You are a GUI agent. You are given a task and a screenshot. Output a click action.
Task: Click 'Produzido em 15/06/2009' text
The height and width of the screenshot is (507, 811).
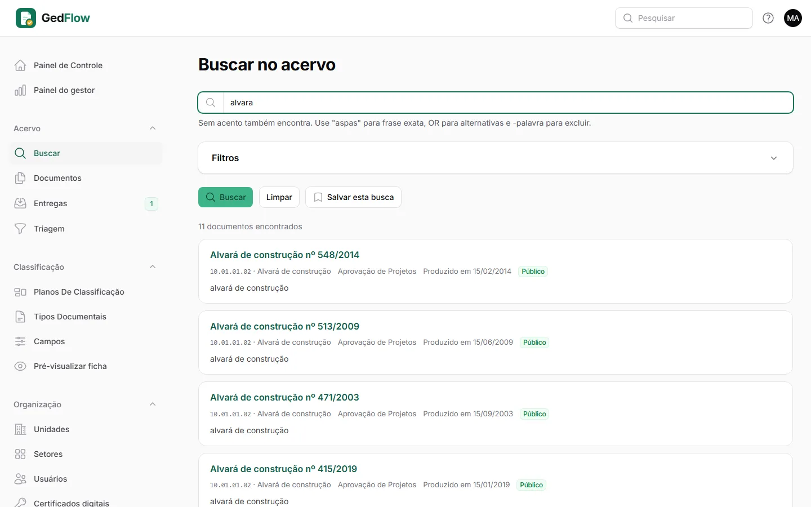tap(468, 343)
